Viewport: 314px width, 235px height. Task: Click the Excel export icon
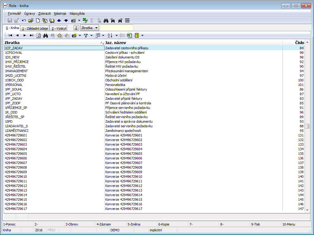[129, 35]
